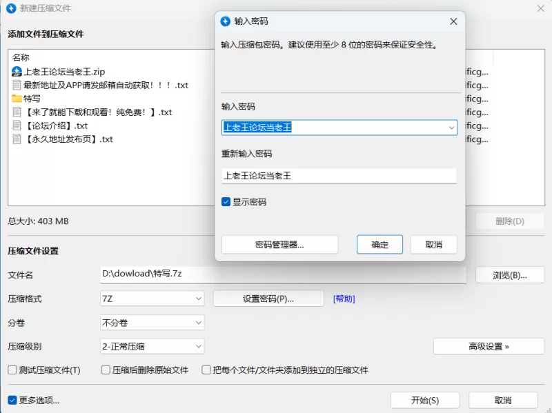Click 取消 in the password dialog

click(x=434, y=245)
